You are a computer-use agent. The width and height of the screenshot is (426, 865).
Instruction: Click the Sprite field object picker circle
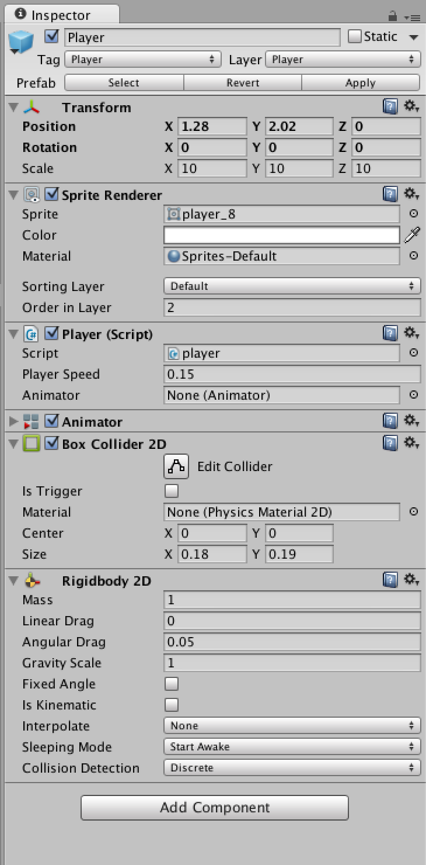pyautogui.click(x=413, y=214)
